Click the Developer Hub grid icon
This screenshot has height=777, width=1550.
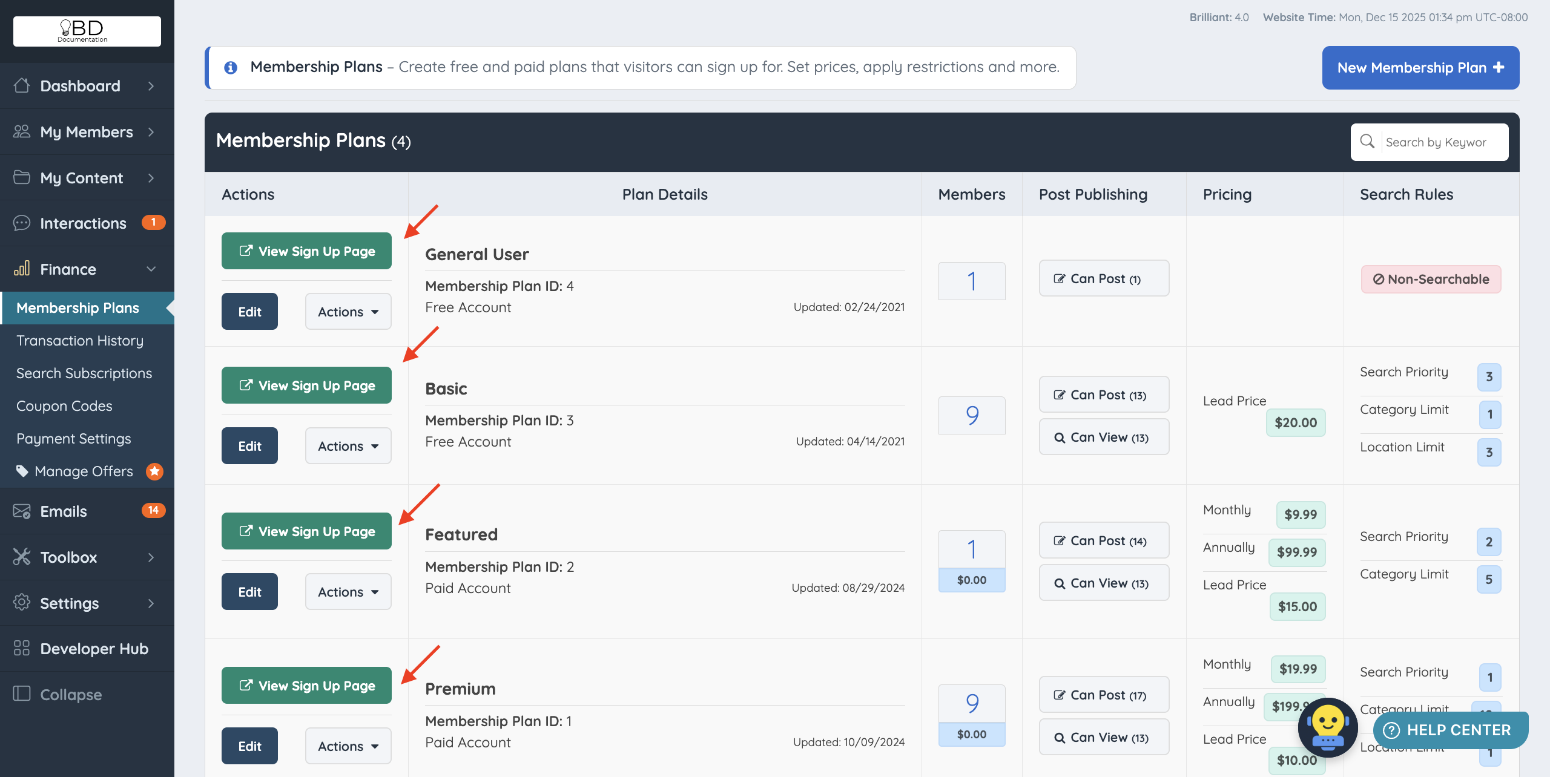[x=22, y=648]
